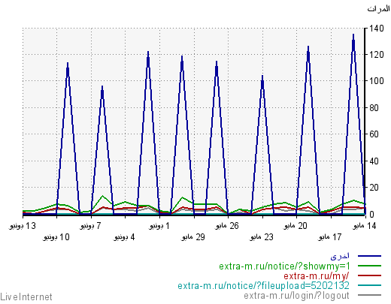The width and height of the screenshot is (391, 304).
Task: Click the legend entry extra-m.ru/notice/?showmy=1
Action: click(x=284, y=266)
